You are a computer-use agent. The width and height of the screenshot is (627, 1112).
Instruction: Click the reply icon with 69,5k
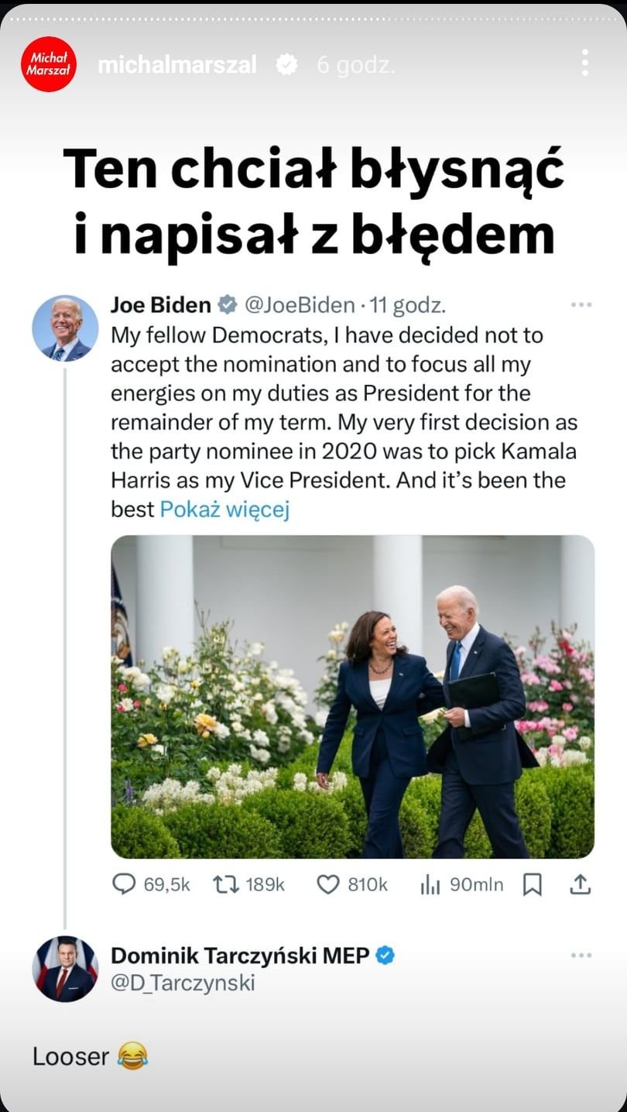124,884
